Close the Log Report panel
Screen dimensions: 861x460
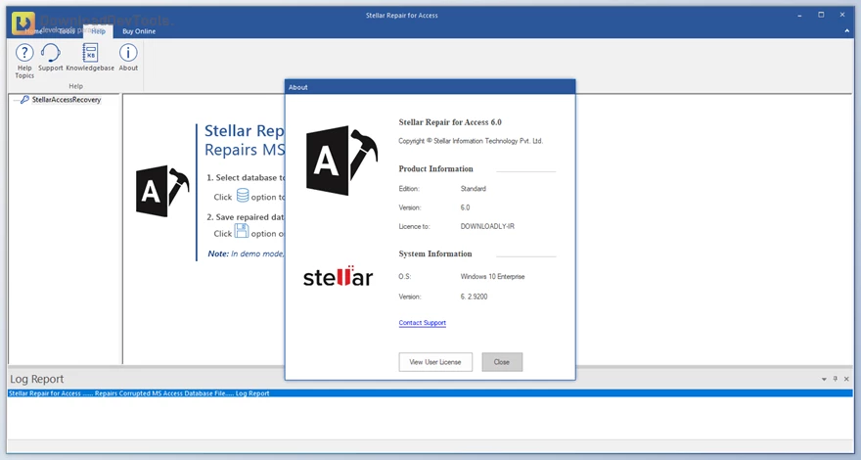pyautogui.click(x=846, y=379)
